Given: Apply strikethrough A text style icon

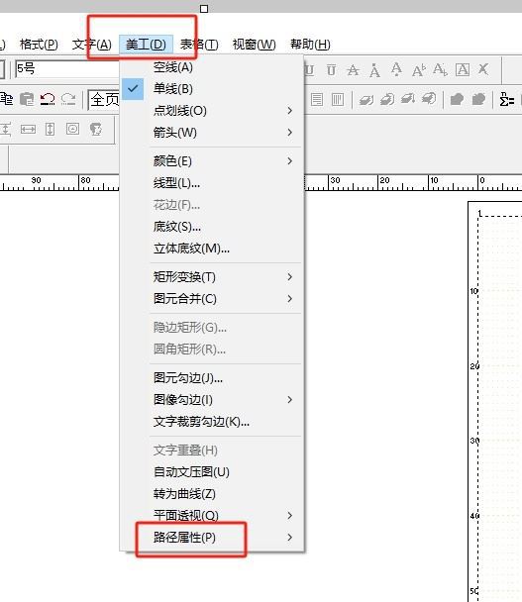Looking at the screenshot, I should coord(353,70).
